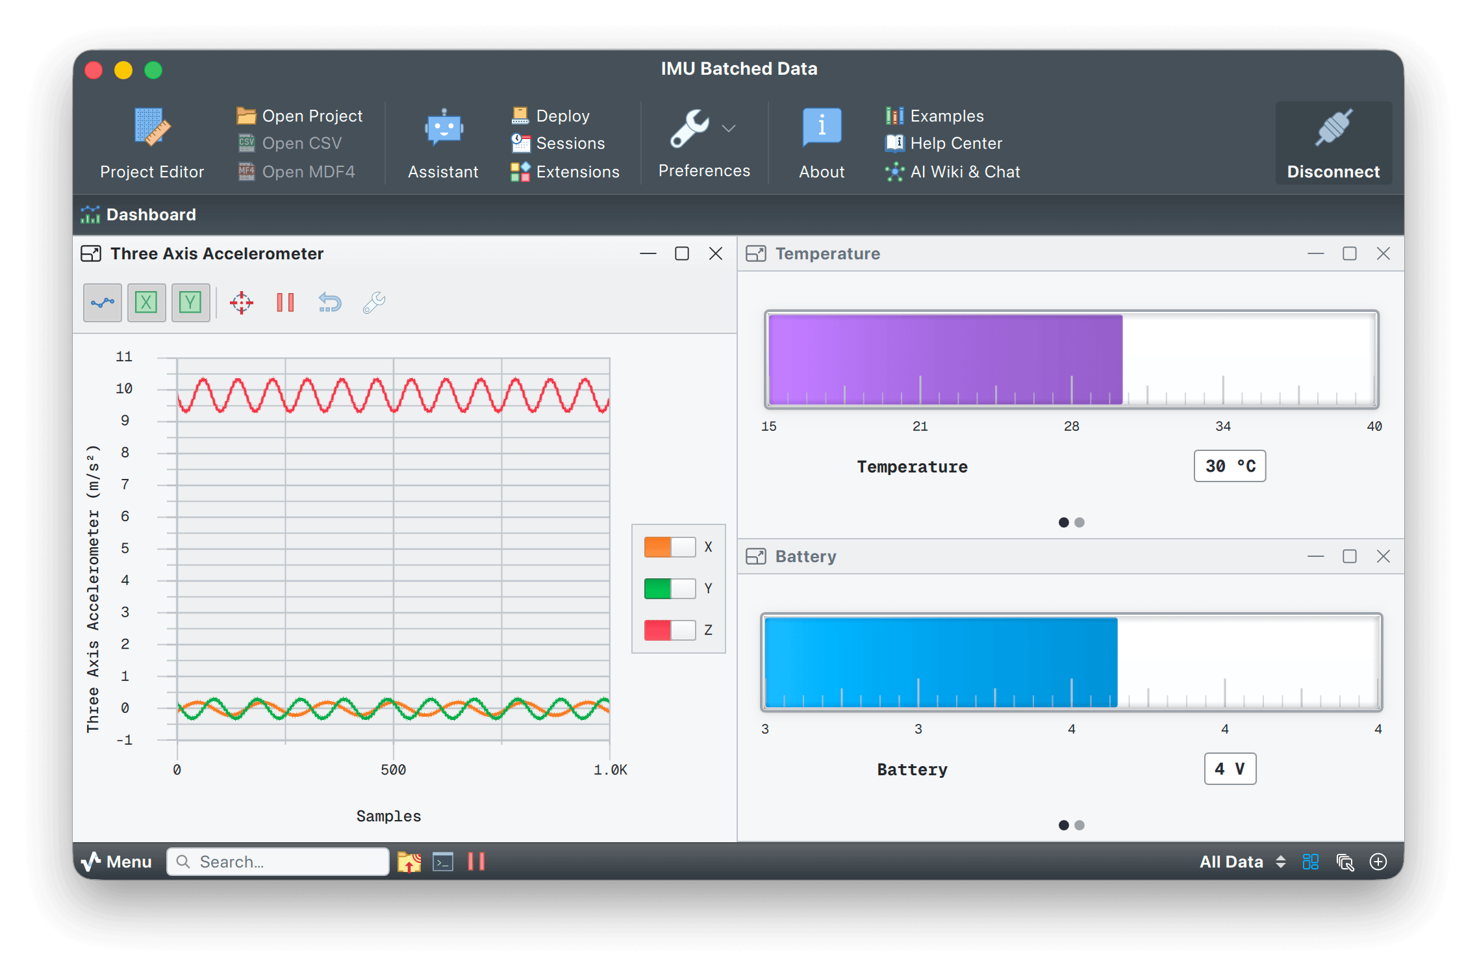1477x976 pixels.
Task: Toggle interpolated line view in plot toolbar
Action: (x=103, y=302)
